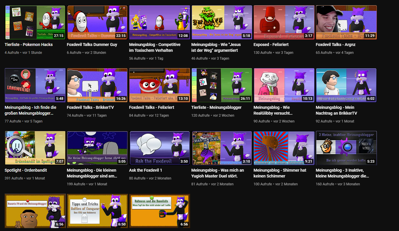Open Meinungsblog Competitive im Toxischem Verhalten thumbnail

(159, 22)
